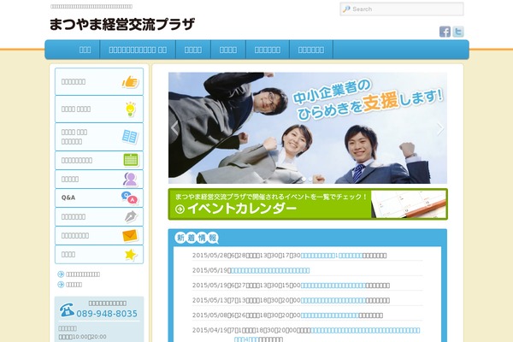Open the Twitter bird icon
The image size is (513, 342).
click(x=458, y=32)
